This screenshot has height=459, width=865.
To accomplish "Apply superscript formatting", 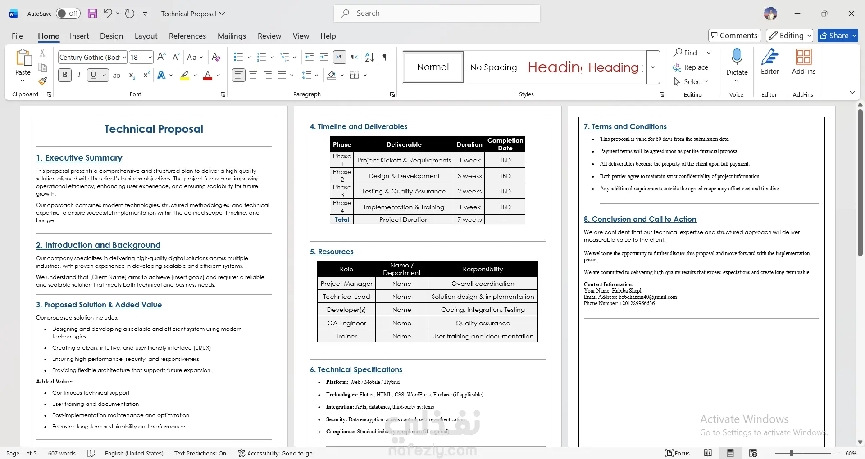I will 146,75.
